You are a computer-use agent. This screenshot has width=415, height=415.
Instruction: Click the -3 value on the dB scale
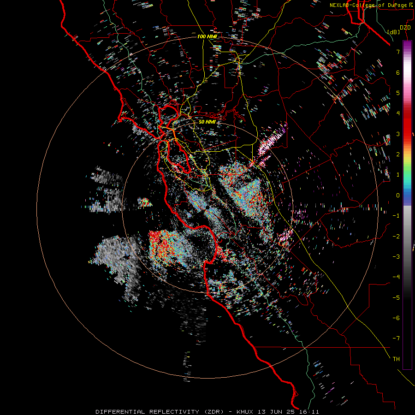click(x=396, y=256)
